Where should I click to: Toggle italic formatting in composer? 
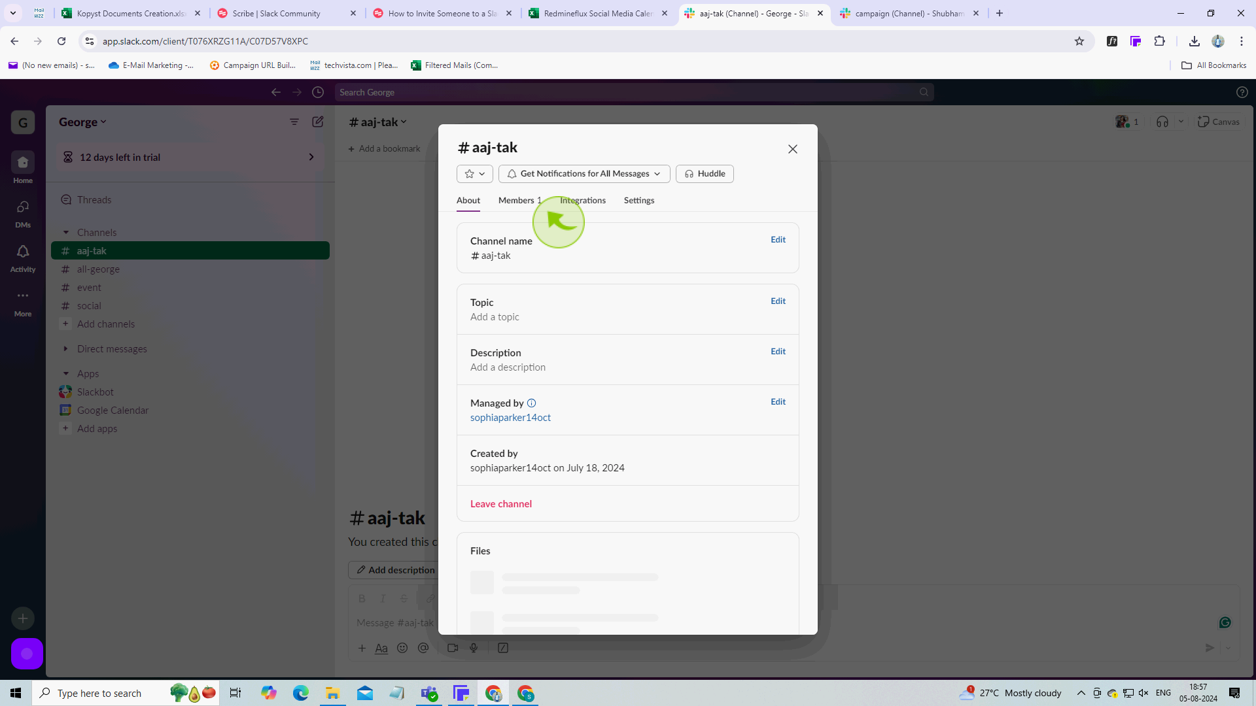point(383,598)
